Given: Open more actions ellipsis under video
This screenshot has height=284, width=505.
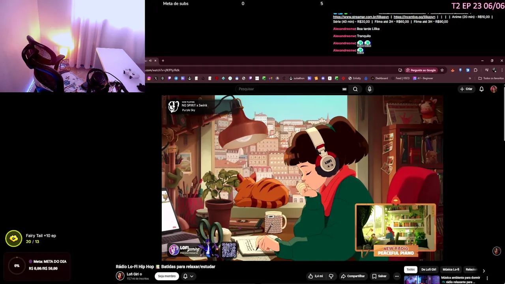Looking at the screenshot, I should point(397,276).
